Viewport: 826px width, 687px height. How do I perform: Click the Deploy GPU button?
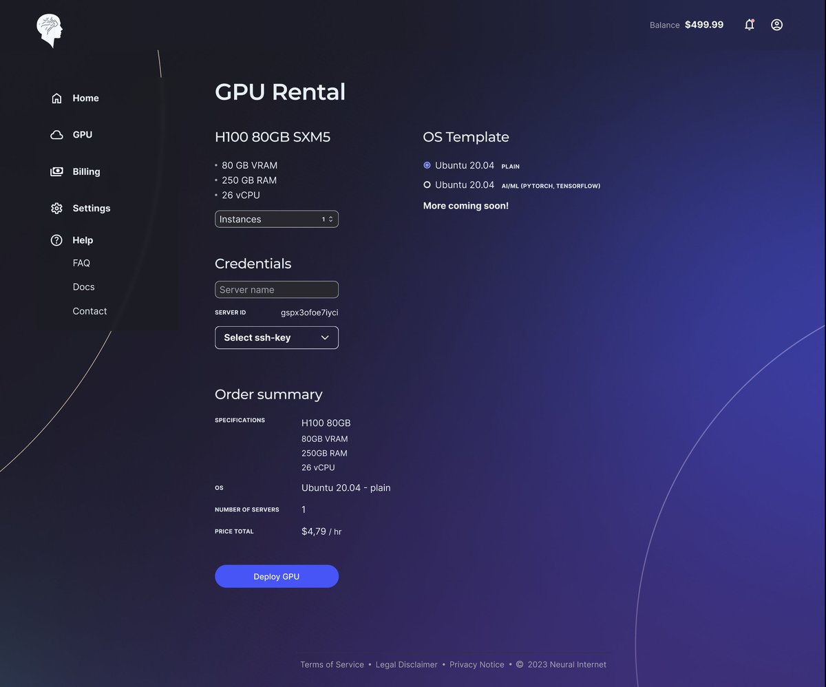tap(277, 576)
